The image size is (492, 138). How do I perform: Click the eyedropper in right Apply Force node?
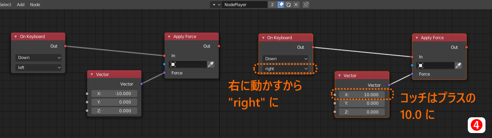(x=458, y=66)
